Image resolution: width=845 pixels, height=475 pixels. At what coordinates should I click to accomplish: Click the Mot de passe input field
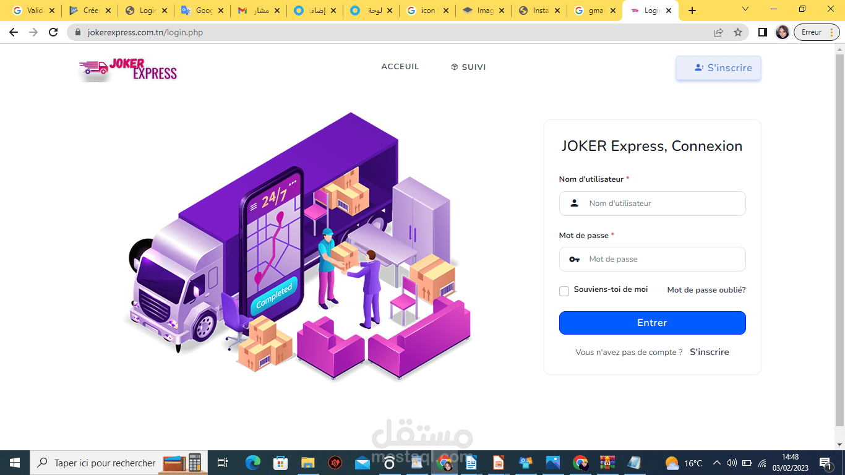(x=652, y=259)
